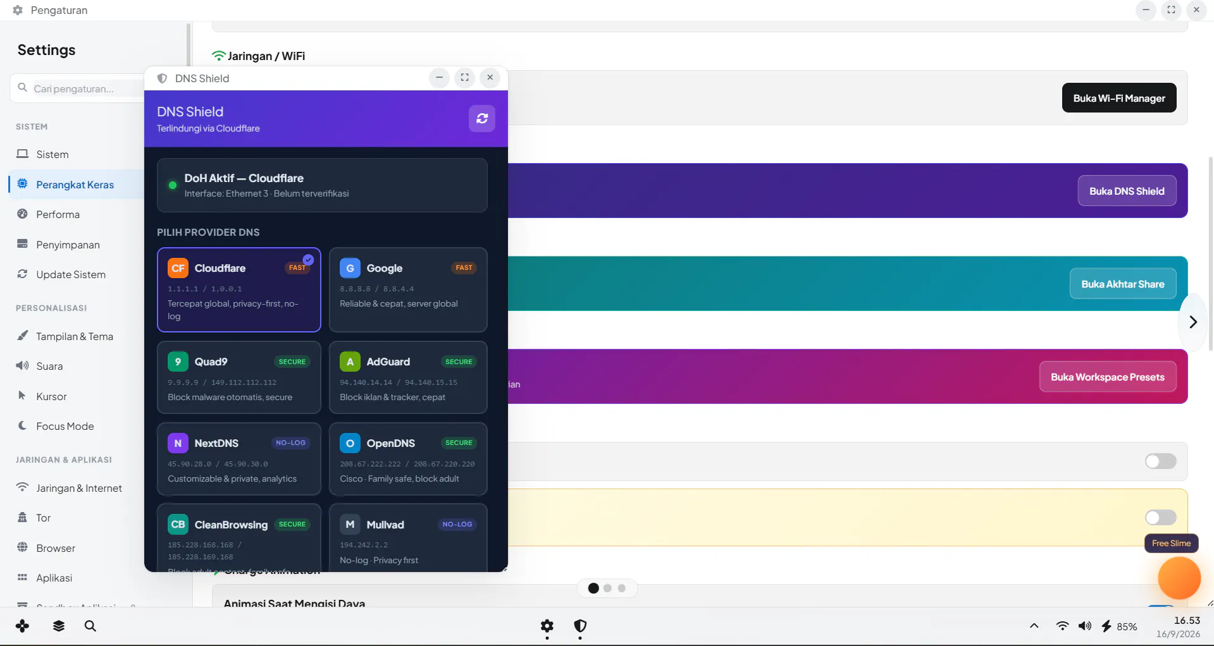Click the orange Free Slime ball
The width and height of the screenshot is (1214, 646).
point(1179,578)
